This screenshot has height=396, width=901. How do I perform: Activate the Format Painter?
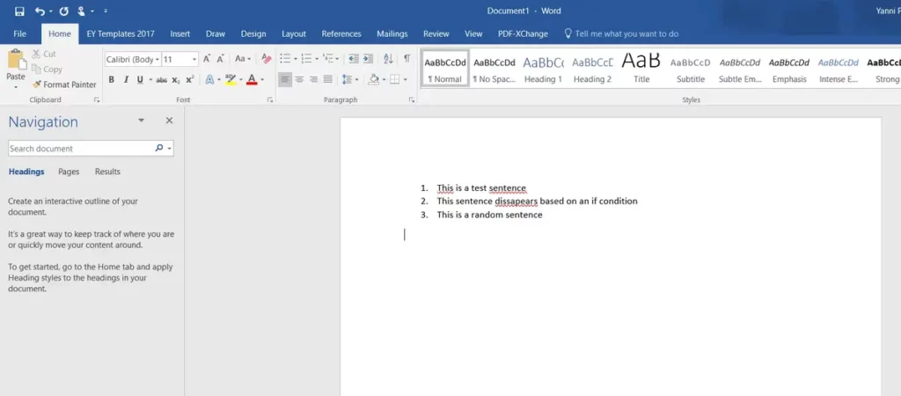point(64,84)
